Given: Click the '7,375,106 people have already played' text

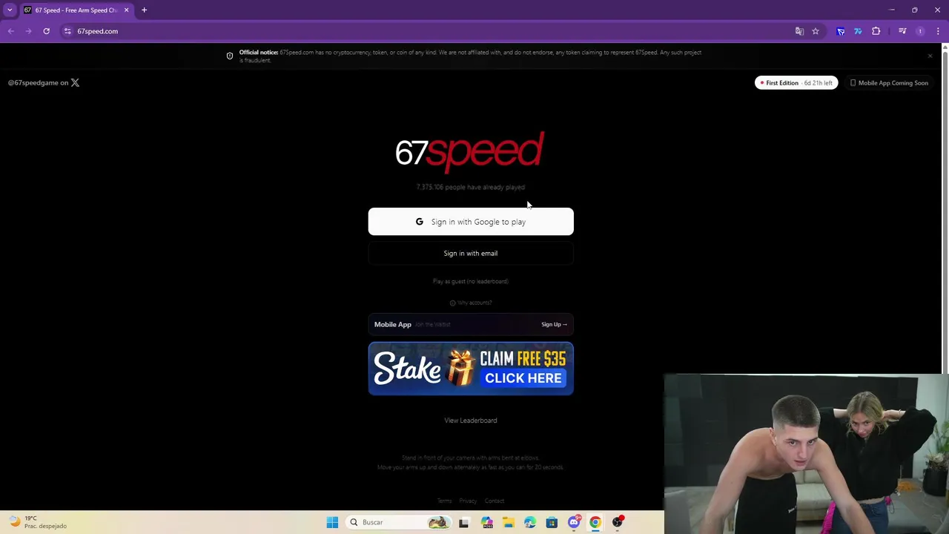Looking at the screenshot, I should tap(470, 187).
